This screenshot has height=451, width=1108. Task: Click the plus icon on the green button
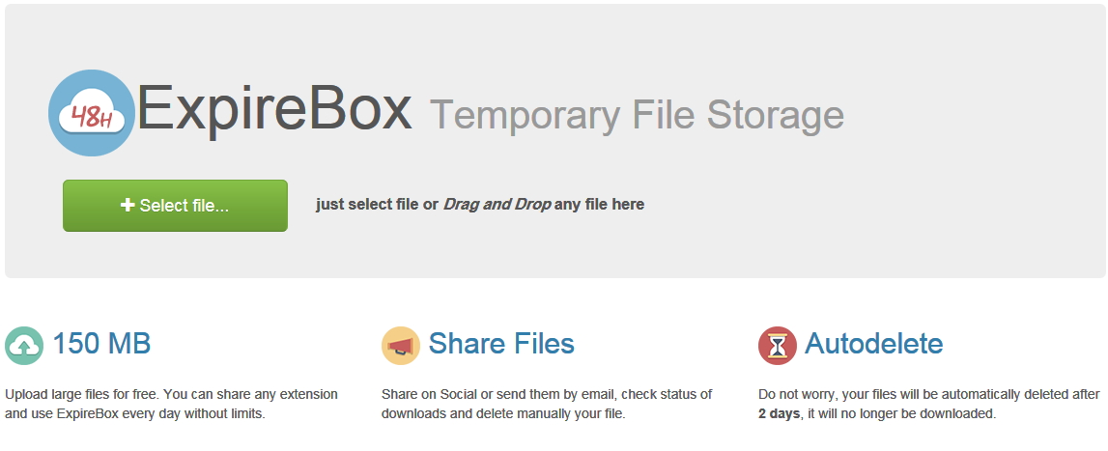coord(128,205)
